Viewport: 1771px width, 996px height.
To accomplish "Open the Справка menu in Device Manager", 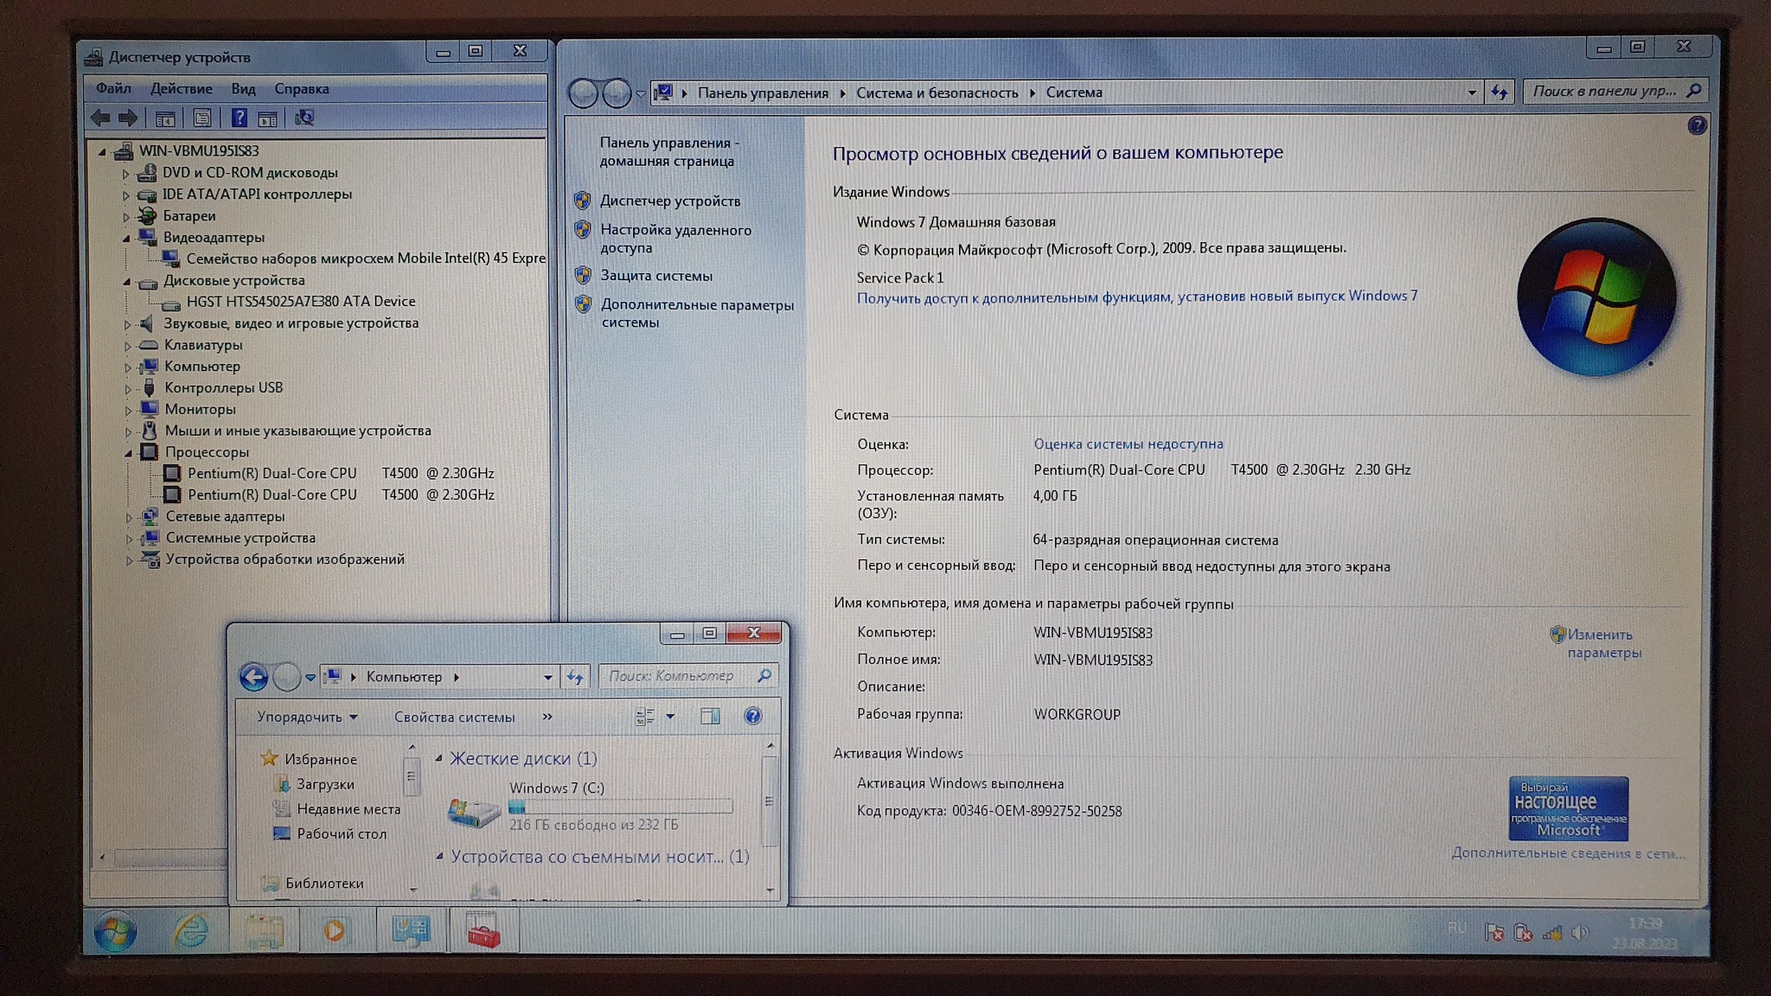I will pos(301,88).
